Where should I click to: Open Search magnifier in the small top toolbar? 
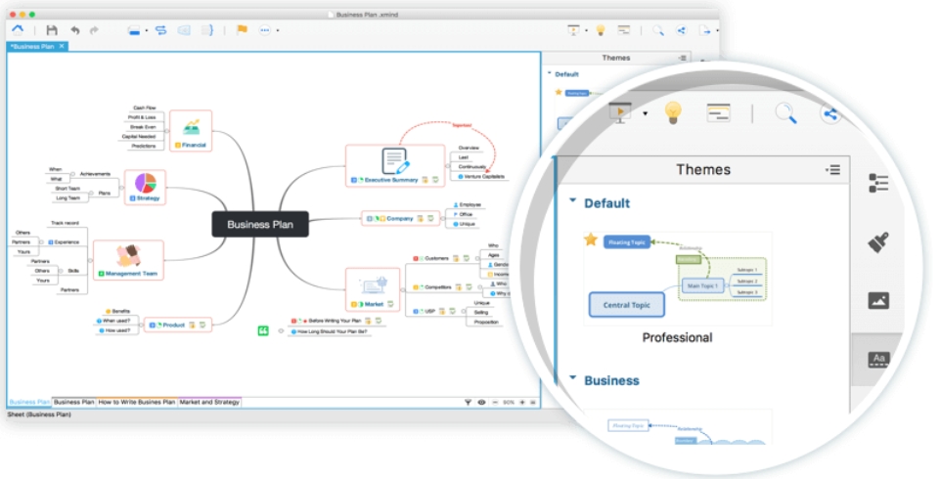tap(658, 30)
